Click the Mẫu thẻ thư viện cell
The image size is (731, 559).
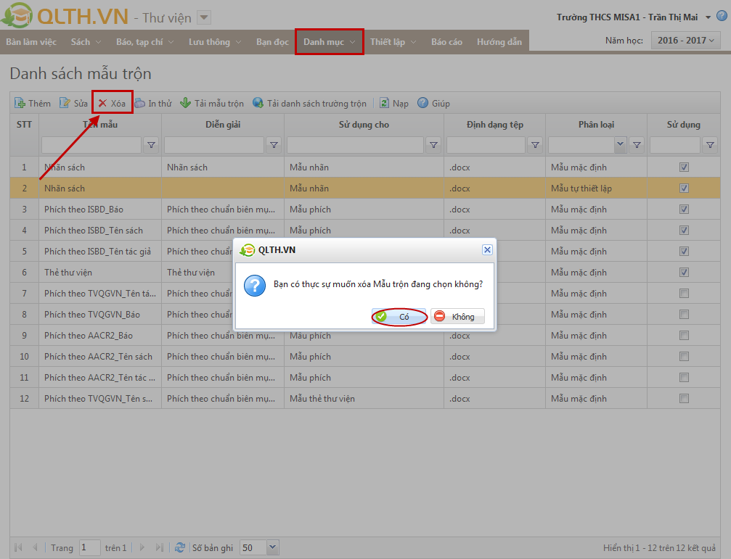[364, 399]
